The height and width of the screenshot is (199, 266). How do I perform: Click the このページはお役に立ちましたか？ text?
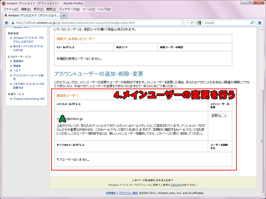click(x=153, y=180)
